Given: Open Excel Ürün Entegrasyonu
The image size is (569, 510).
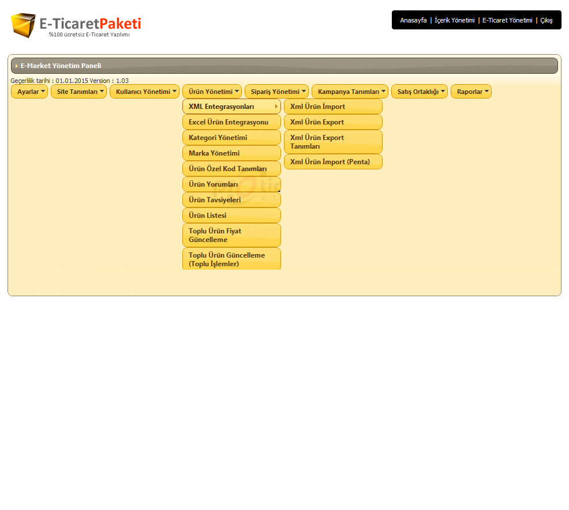Looking at the screenshot, I should coord(231,122).
